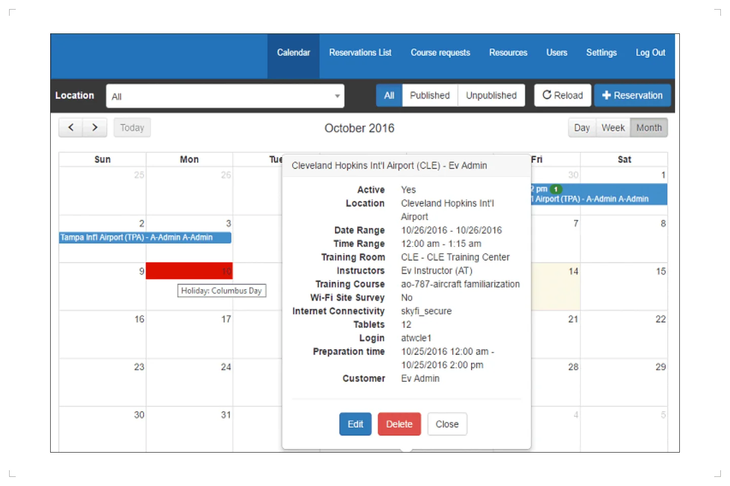
Task: Go to previous month arrow
Action: click(71, 128)
